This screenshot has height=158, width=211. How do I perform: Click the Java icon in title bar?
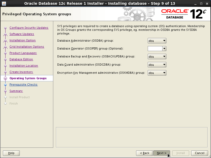coord(4,3)
